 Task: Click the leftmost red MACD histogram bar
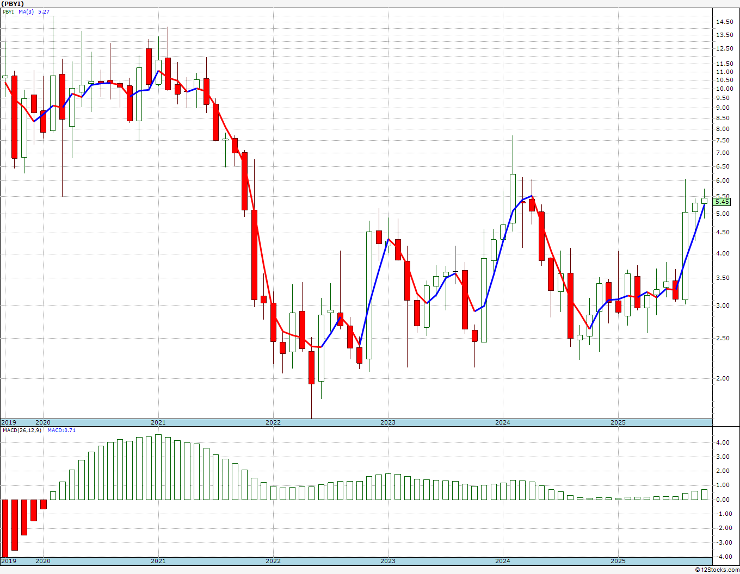pyautogui.click(x=5, y=527)
